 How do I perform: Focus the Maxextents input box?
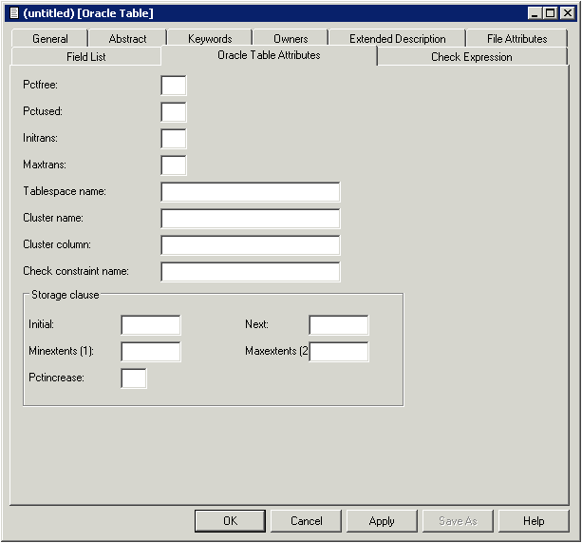click(x=339, y=352)
